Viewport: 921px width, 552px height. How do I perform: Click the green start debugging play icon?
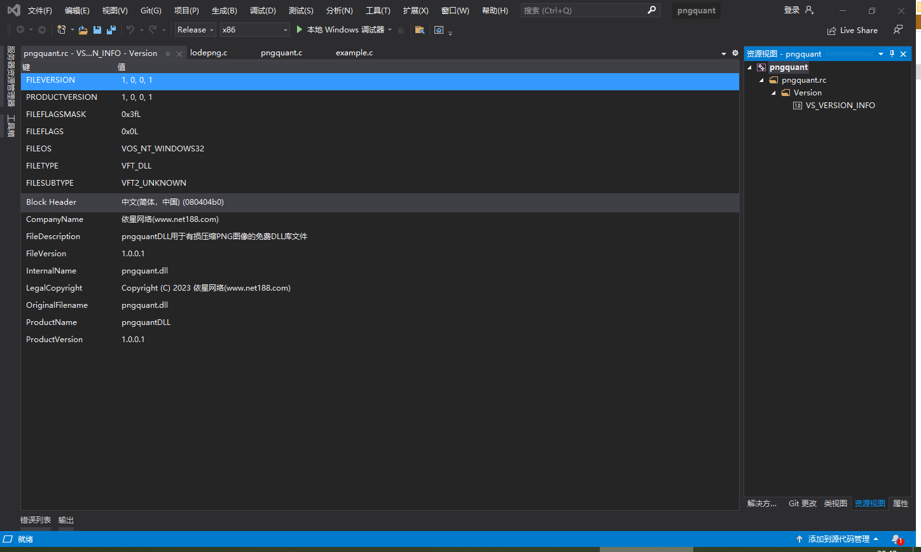coord(300,30)
